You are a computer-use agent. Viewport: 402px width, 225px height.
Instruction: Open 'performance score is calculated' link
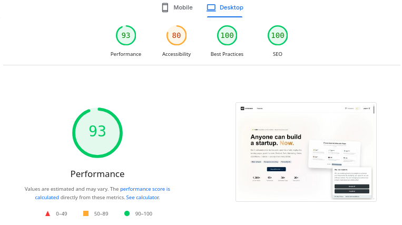[x=145, y=189]
